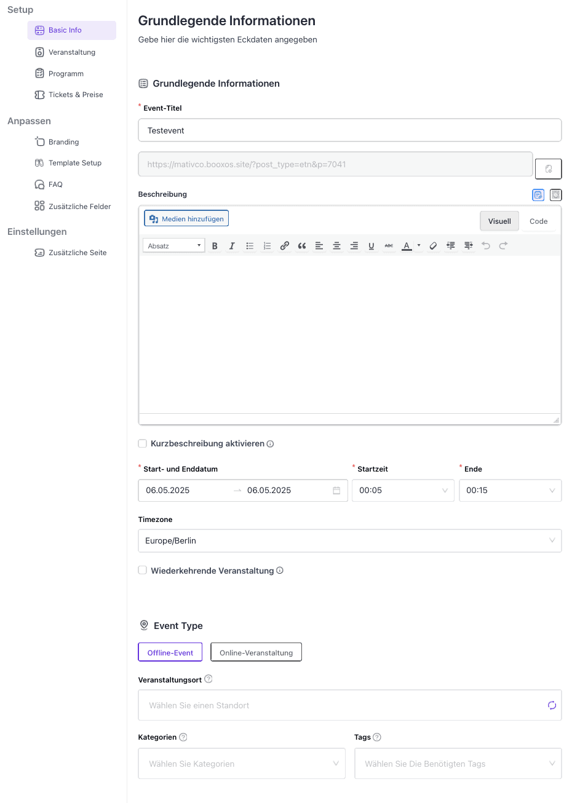
Task: Insert a blockquote in the description
Action: (302, 246)
